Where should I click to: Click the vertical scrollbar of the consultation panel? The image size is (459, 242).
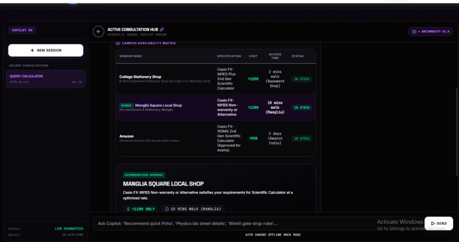tap(457, 132)
